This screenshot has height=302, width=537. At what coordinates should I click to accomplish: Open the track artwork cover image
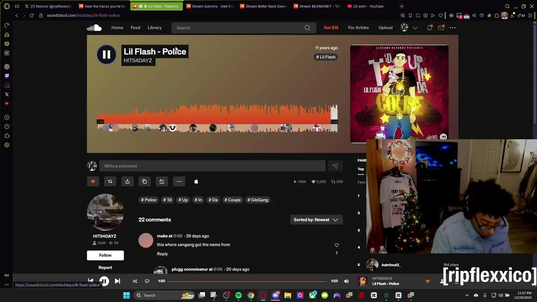tap(399, 94)
